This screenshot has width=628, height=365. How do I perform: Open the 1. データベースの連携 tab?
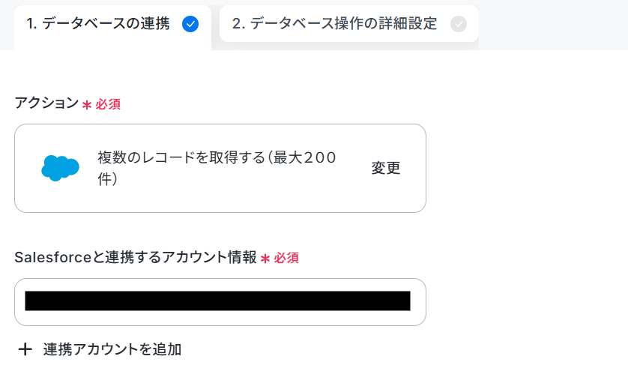112,25
